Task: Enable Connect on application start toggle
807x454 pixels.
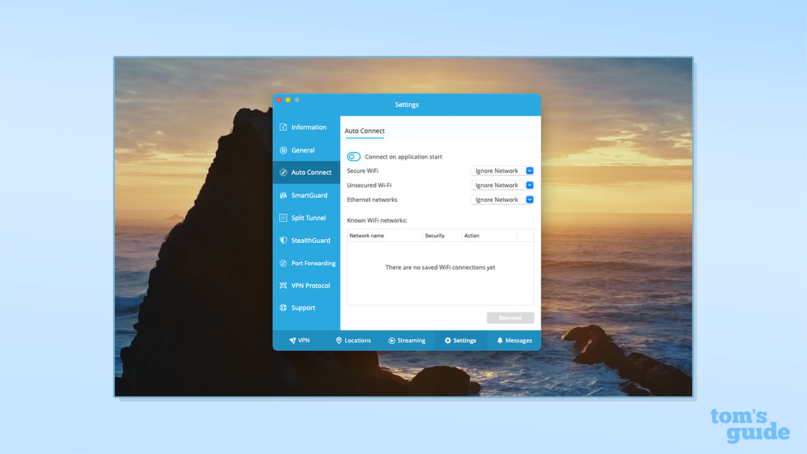Action: (354, 157)
